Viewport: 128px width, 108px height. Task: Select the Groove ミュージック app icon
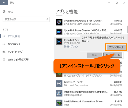[x=59, y=83]
